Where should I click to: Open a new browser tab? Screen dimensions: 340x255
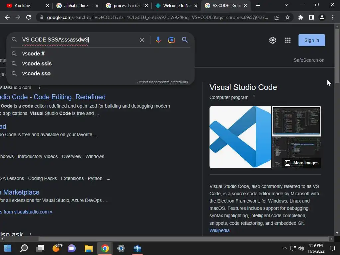258,6
